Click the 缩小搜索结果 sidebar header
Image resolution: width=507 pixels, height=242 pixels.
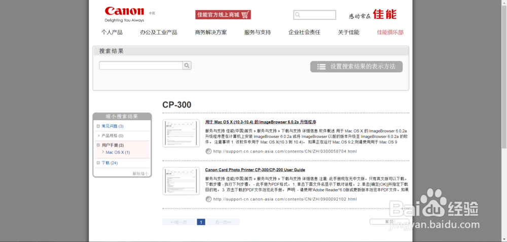tap(122, 117)
